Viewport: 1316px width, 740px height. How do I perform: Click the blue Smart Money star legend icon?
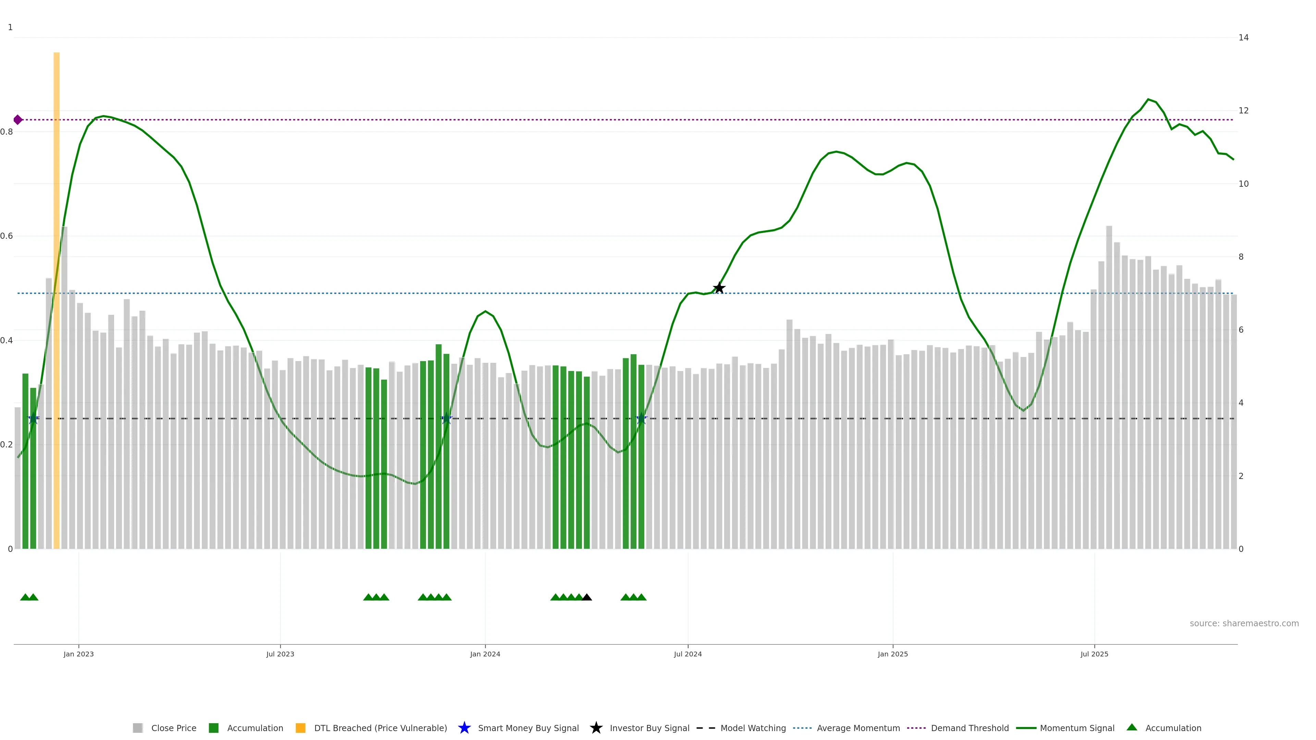pos(464,728)
